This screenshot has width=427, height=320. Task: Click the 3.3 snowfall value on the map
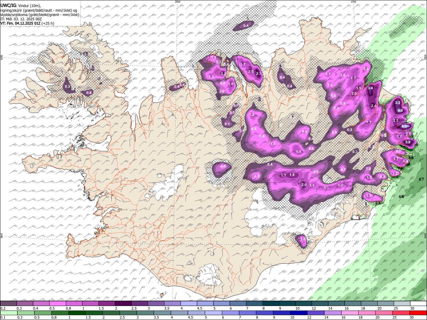point(408,142)
